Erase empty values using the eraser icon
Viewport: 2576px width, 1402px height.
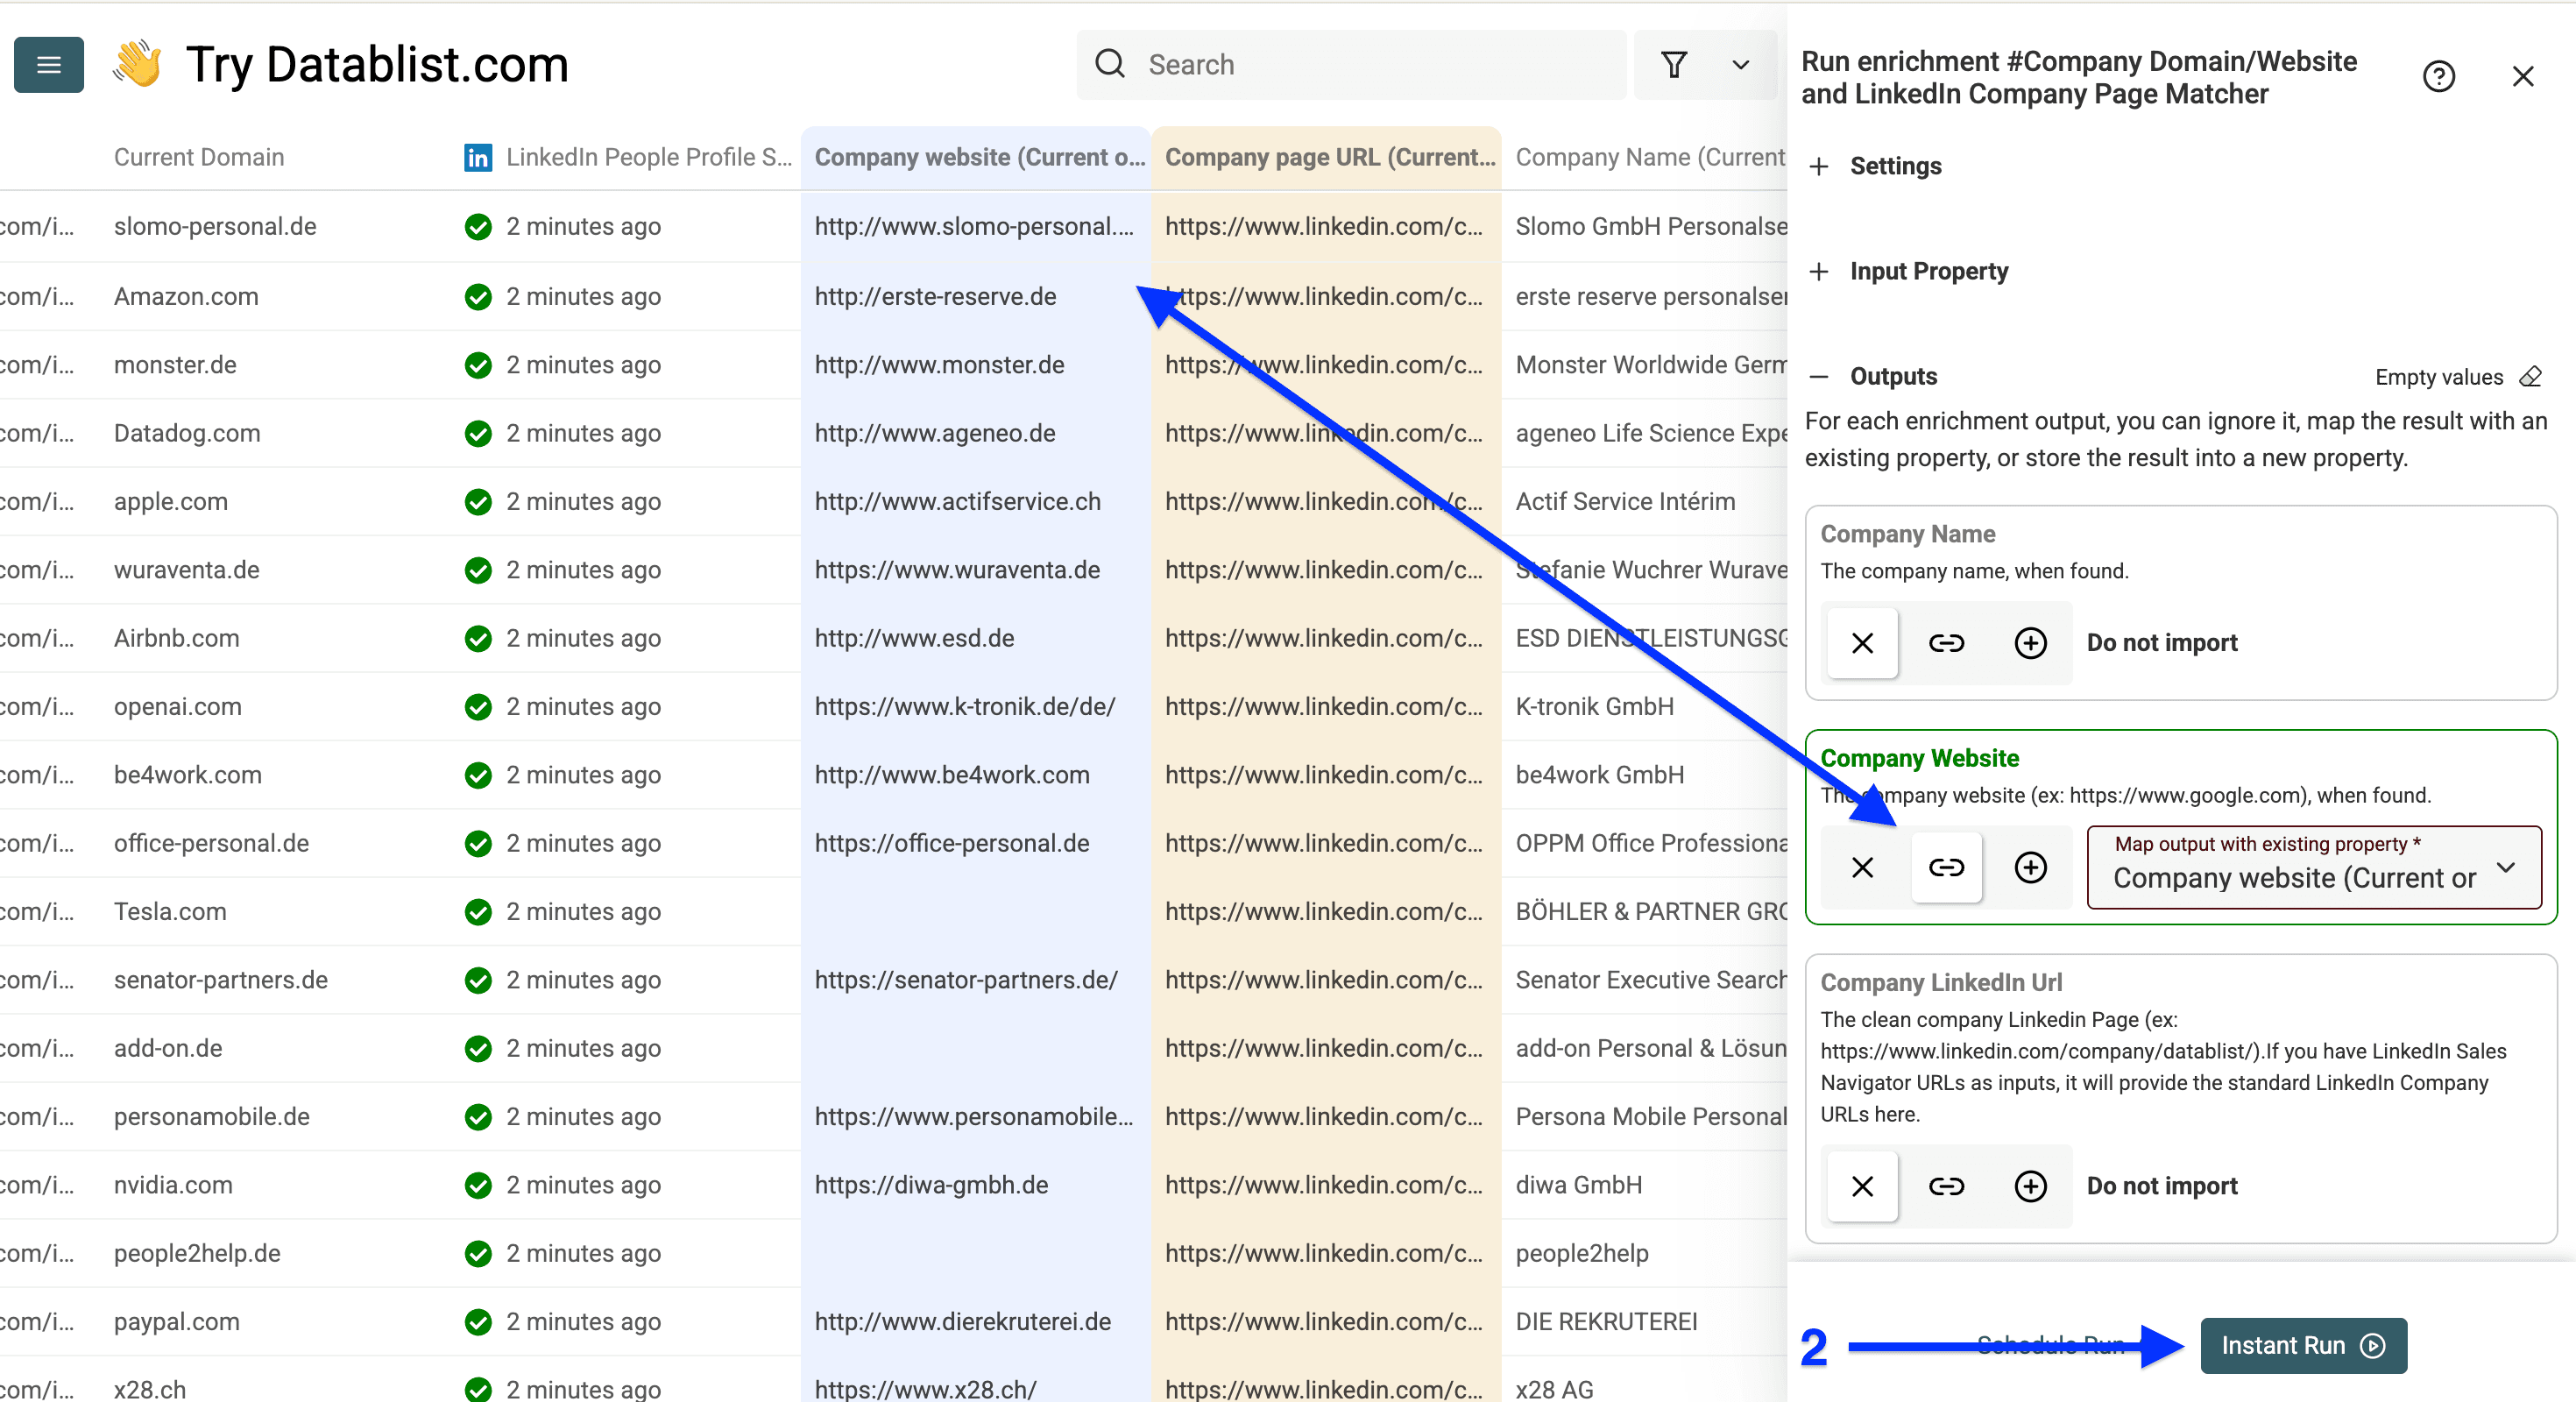(2532, 377)
